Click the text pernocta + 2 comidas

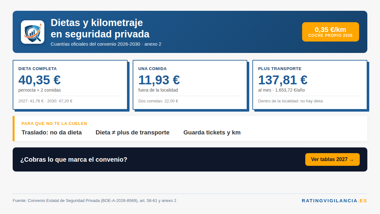click(40, 90)
